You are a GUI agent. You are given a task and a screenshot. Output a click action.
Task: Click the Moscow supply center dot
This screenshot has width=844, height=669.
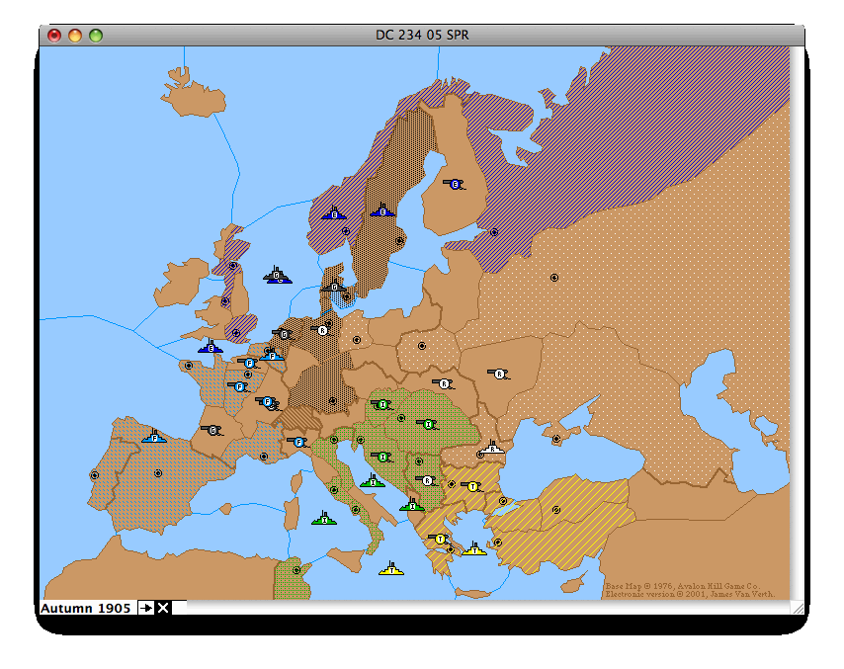coord(553,278)
